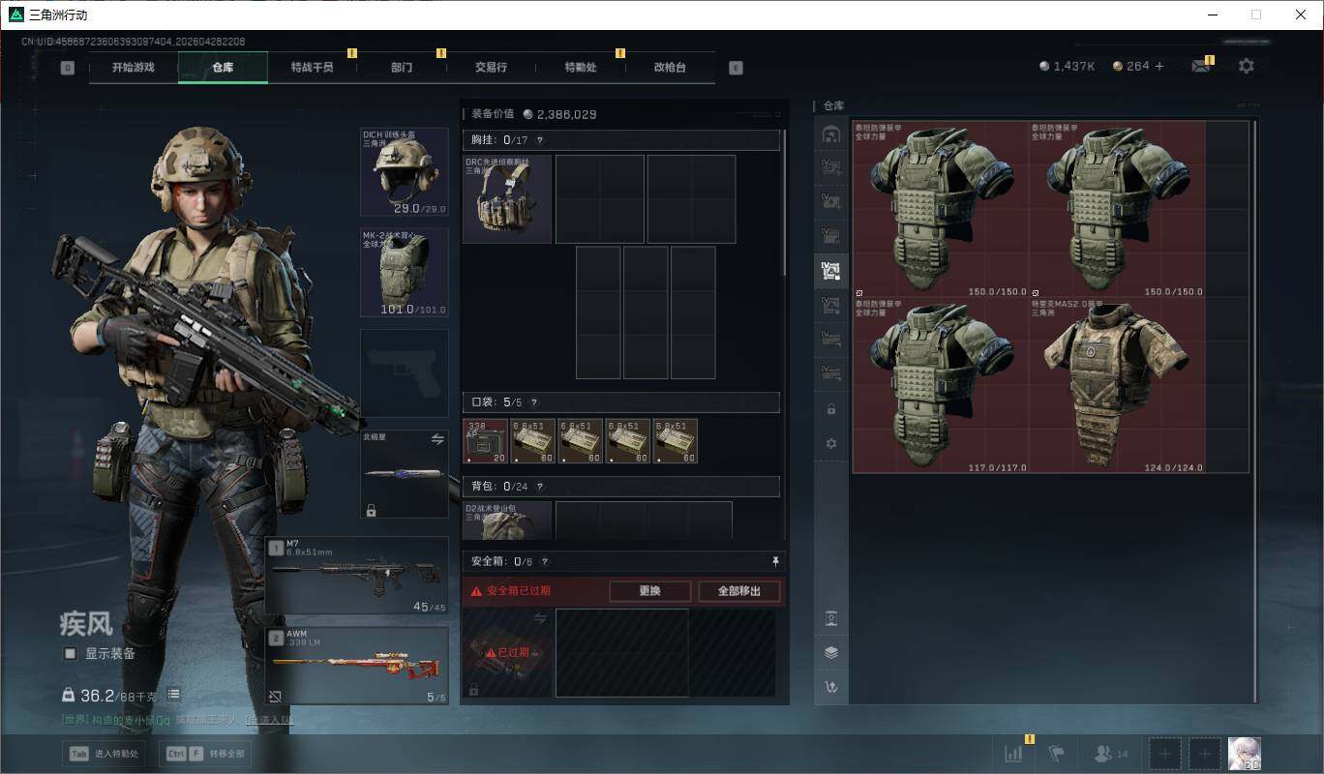Screen dimensions: 1324x774
Task: Toggle the pin icon on the 安全箱 header
Action: tap(774, 561)
